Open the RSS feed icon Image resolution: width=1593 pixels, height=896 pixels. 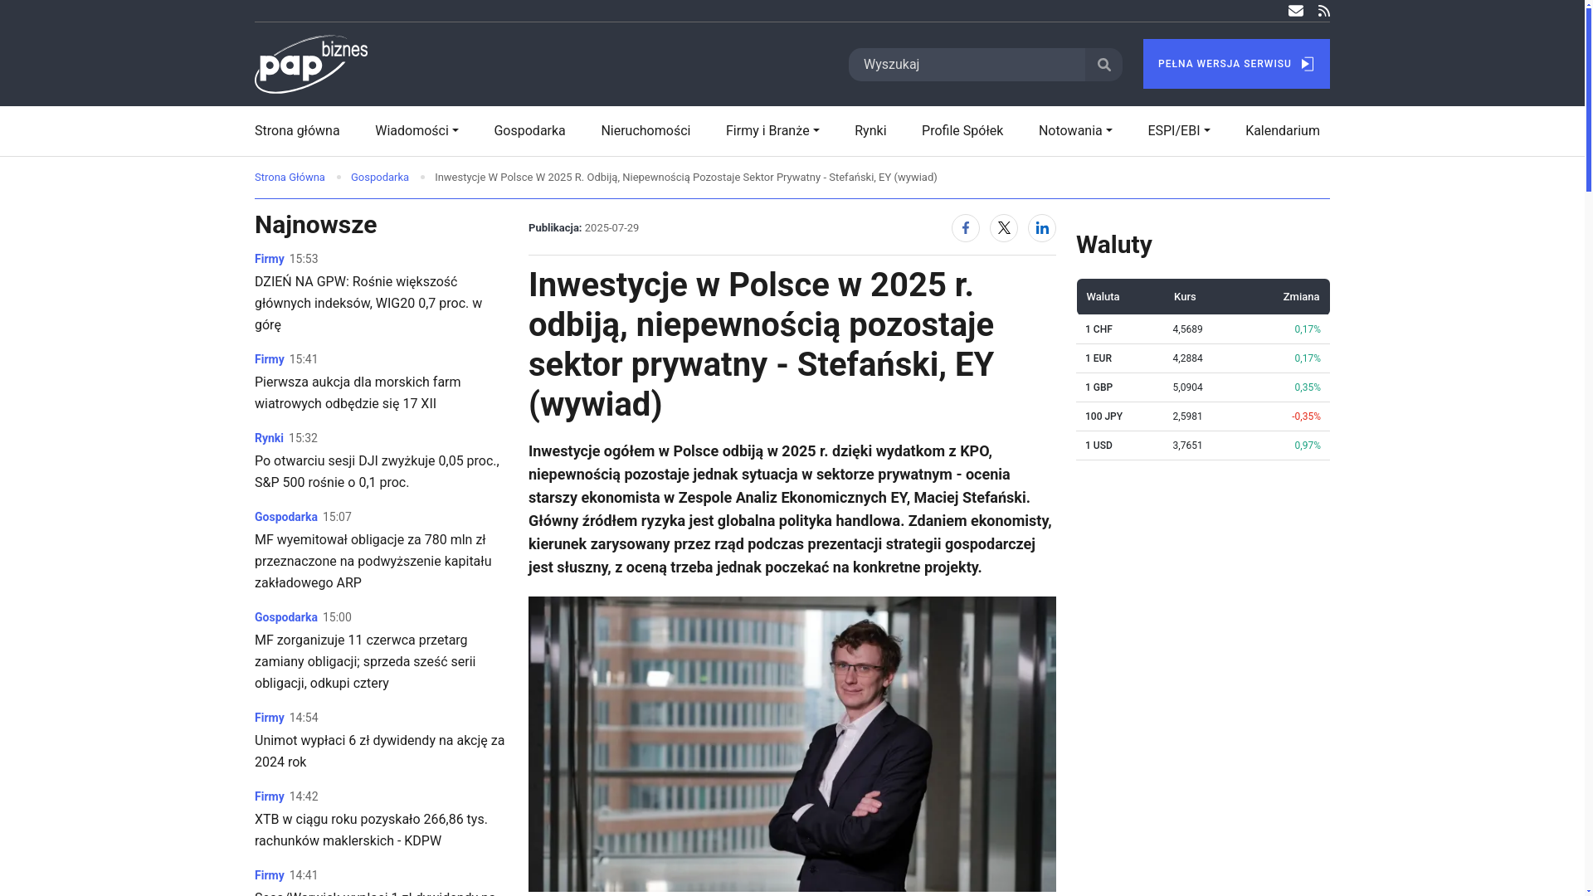[1324, 11]
